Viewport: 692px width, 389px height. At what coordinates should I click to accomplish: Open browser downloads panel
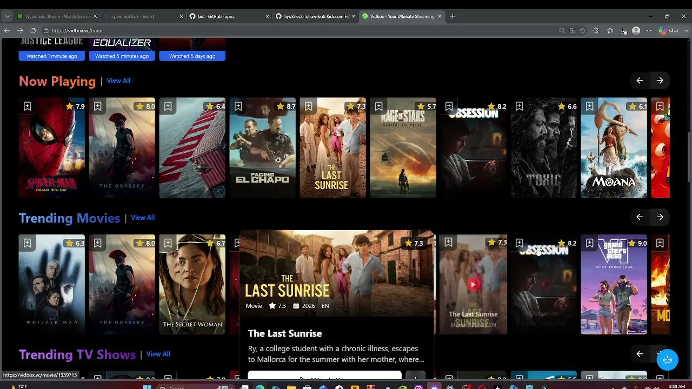click(x=623, y=31)
